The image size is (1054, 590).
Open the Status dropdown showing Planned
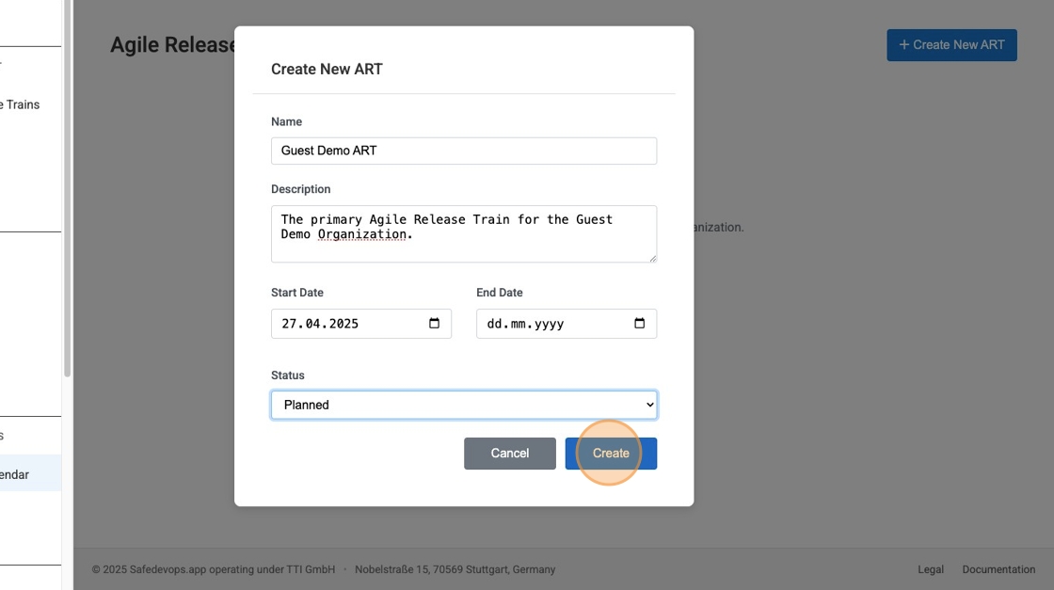(463, 405)
